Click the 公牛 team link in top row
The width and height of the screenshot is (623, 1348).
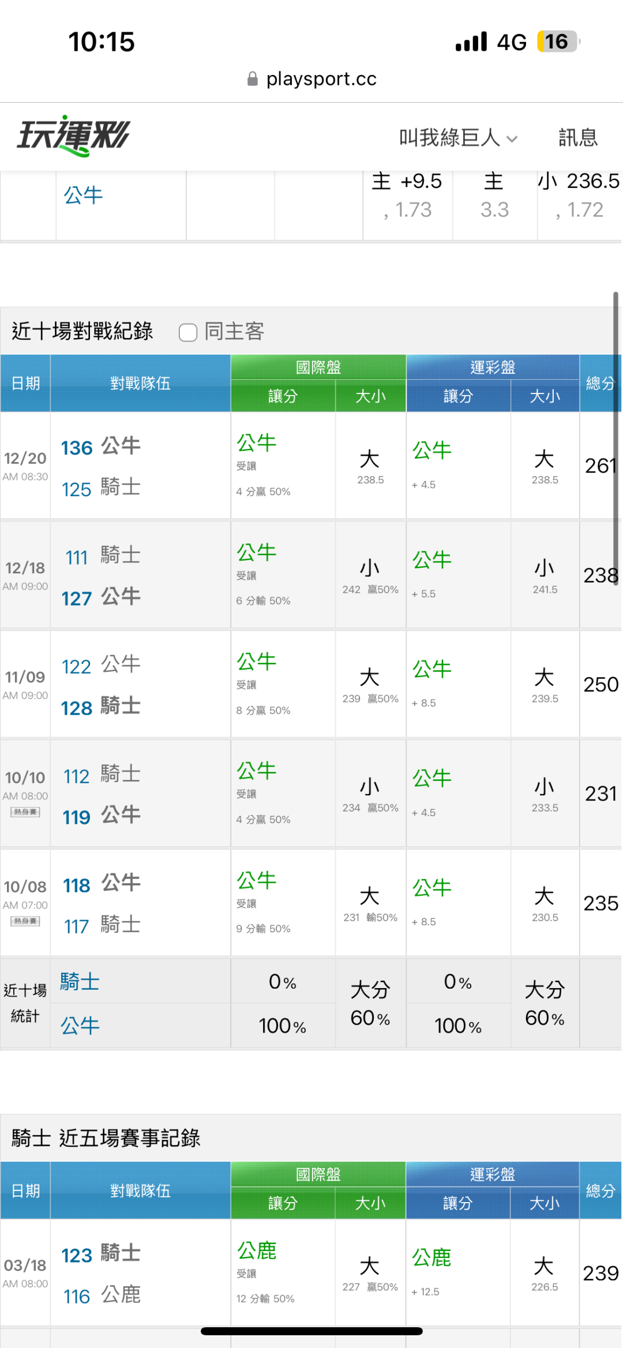click(83, 196)
